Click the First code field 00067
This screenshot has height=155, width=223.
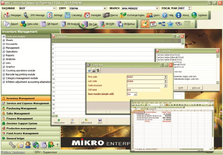pos(145,77)
